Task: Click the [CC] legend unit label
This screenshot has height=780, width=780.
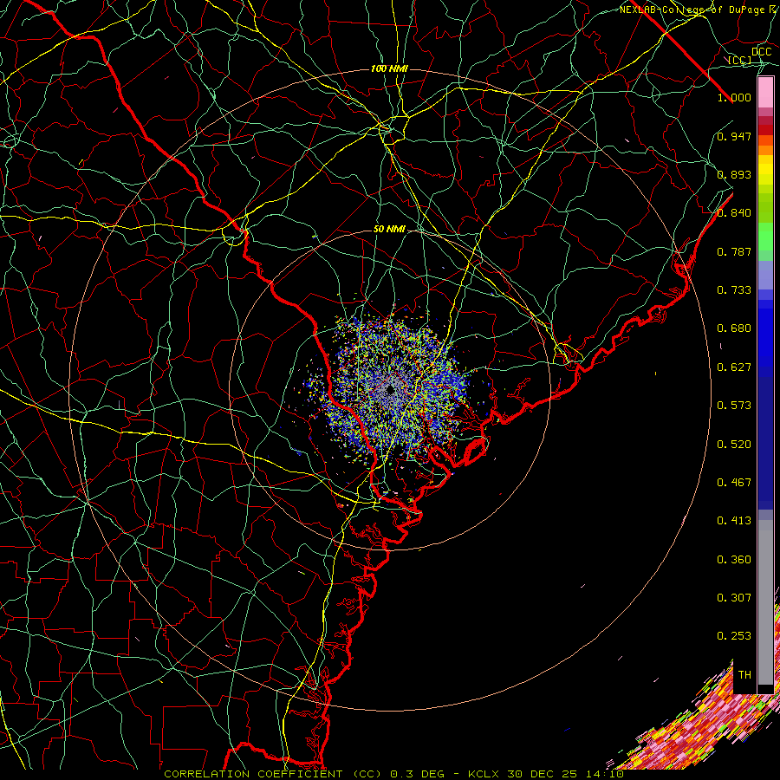Action: pyautogui.click(x=740, y=60)
